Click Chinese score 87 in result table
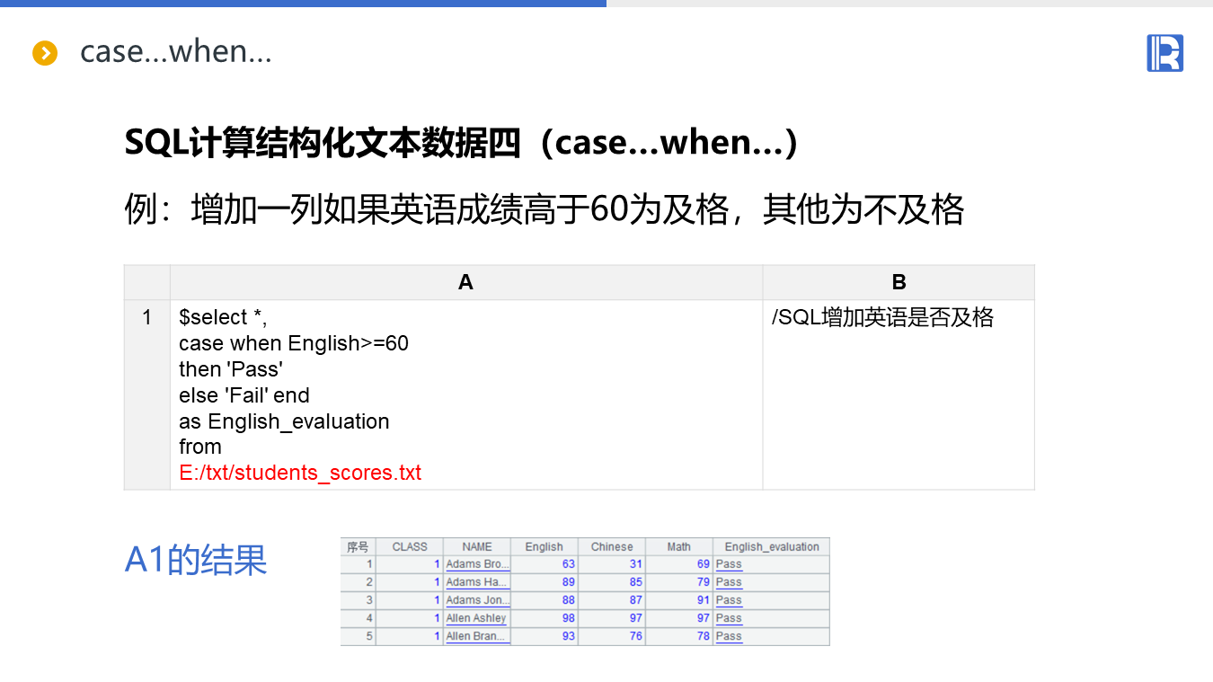Screen dimensions: 1213x682 click(x=635, y=600)
